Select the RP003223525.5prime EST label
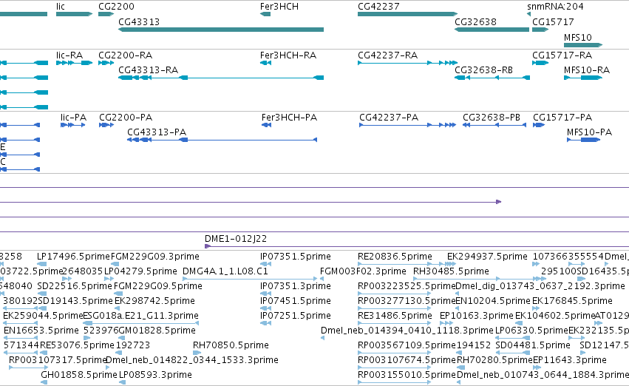 pos(407,285)
